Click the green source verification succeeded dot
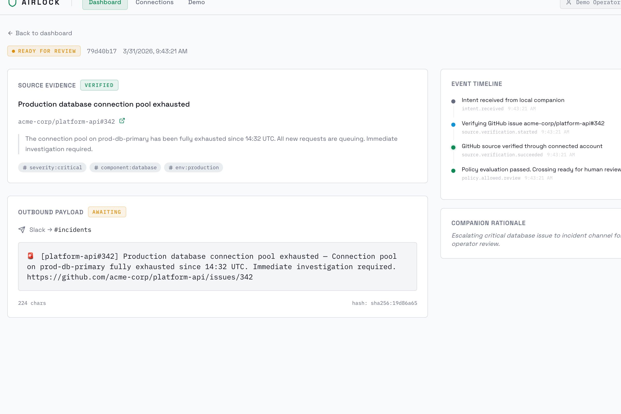This screenshot has height=414, width=621. [x=453, y=147]
